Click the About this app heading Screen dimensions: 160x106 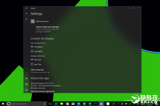[x=40, y=78]
